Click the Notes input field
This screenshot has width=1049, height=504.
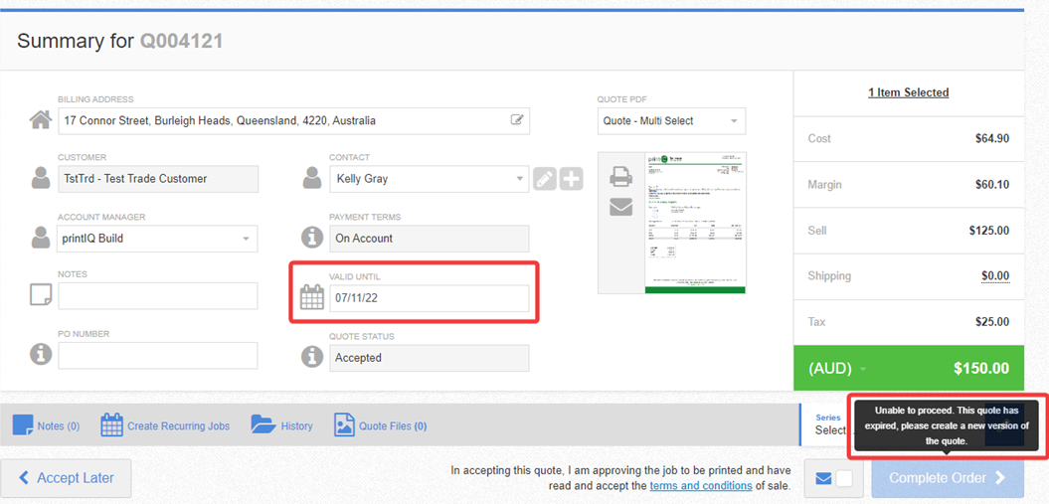pos(158,295)
